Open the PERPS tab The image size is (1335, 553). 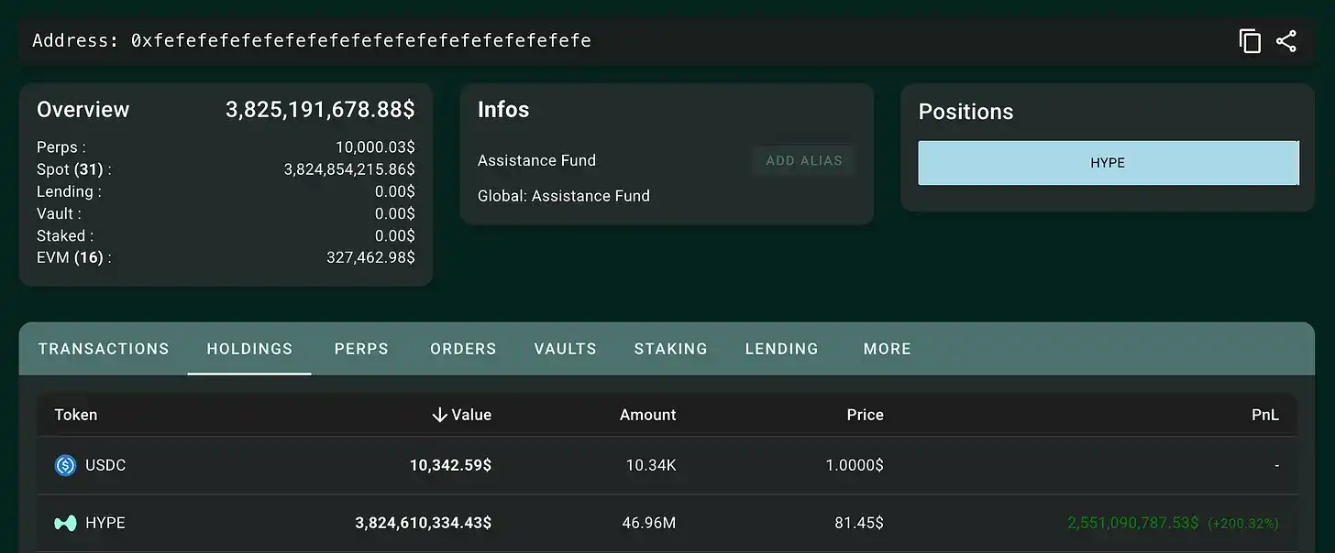click(361, 349)
